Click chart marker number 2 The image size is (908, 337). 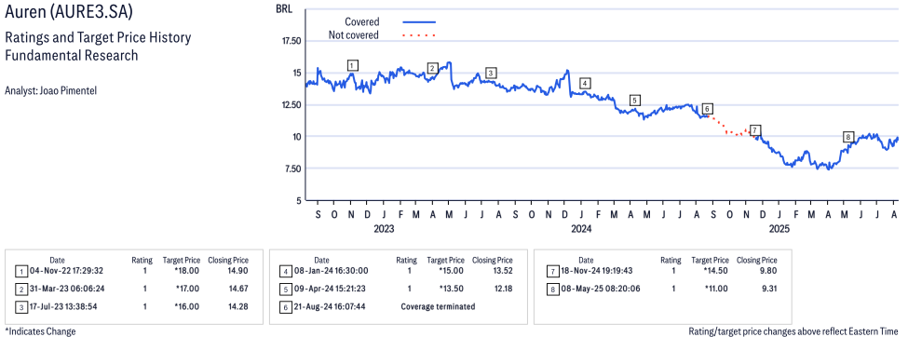pos(432,68)
